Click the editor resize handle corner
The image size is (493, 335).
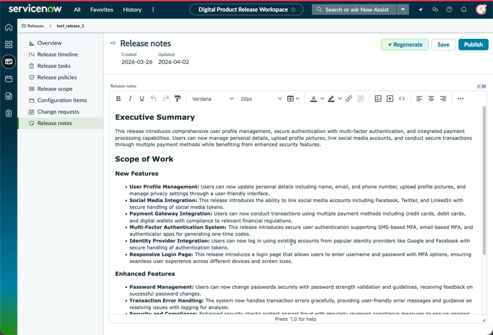click(484, 320)
